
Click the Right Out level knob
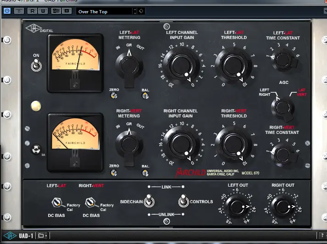point(283,207)
